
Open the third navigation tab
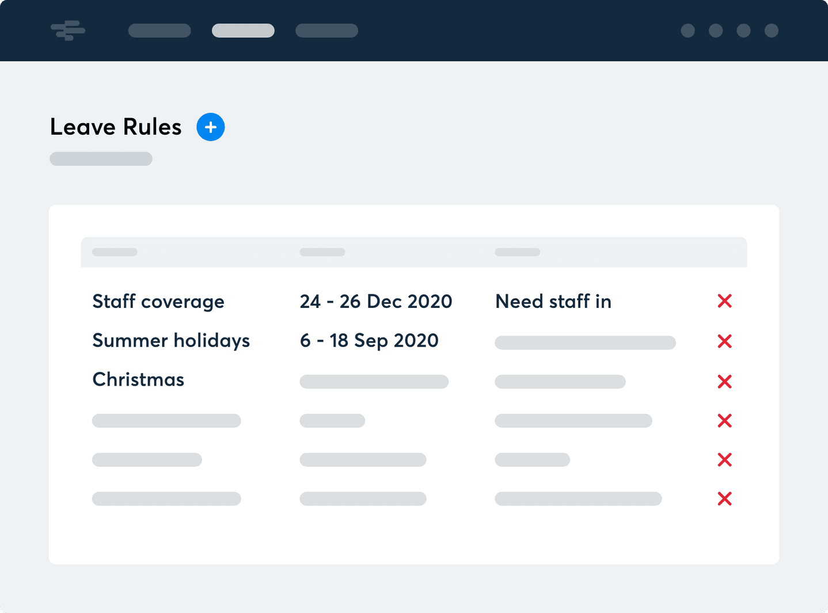[x=326, y=31]
